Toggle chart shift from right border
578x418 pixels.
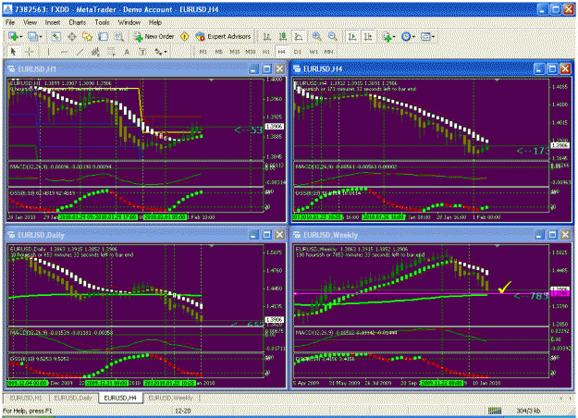[x=367, y=36]
